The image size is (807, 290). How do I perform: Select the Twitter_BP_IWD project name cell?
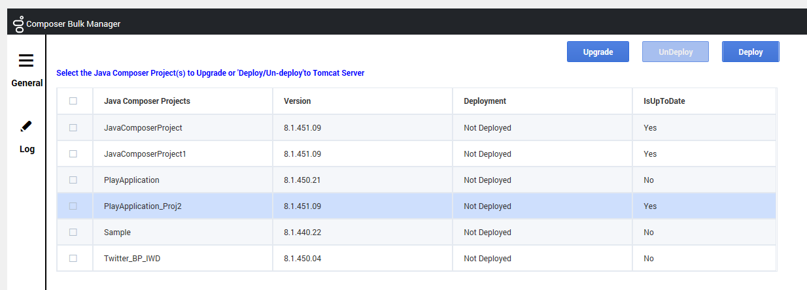click(183, 258)
